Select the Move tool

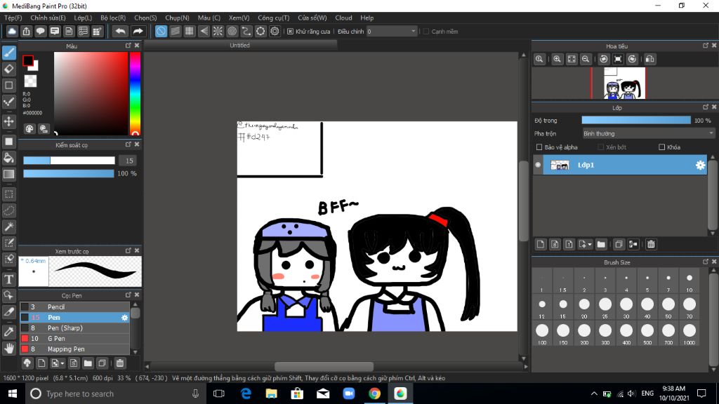point(9,121)
